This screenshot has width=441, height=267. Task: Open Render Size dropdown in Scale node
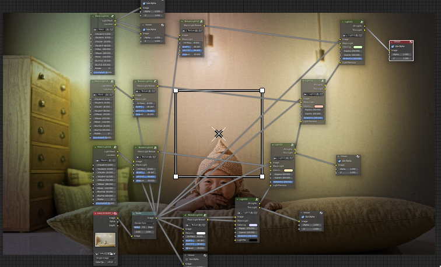tap(144, 223)
